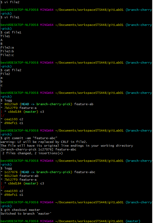Click the uppercase "A" output line
The image size is (153, 223).
[x=2, y=40]
